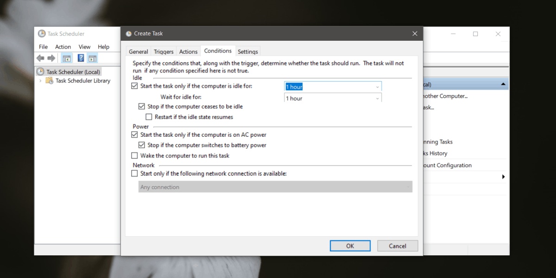This screenshot has width=556, height=278.
Task: Click the Forward arrow in Task Scheduler toolbar
Action: click(x=51, y=58)
